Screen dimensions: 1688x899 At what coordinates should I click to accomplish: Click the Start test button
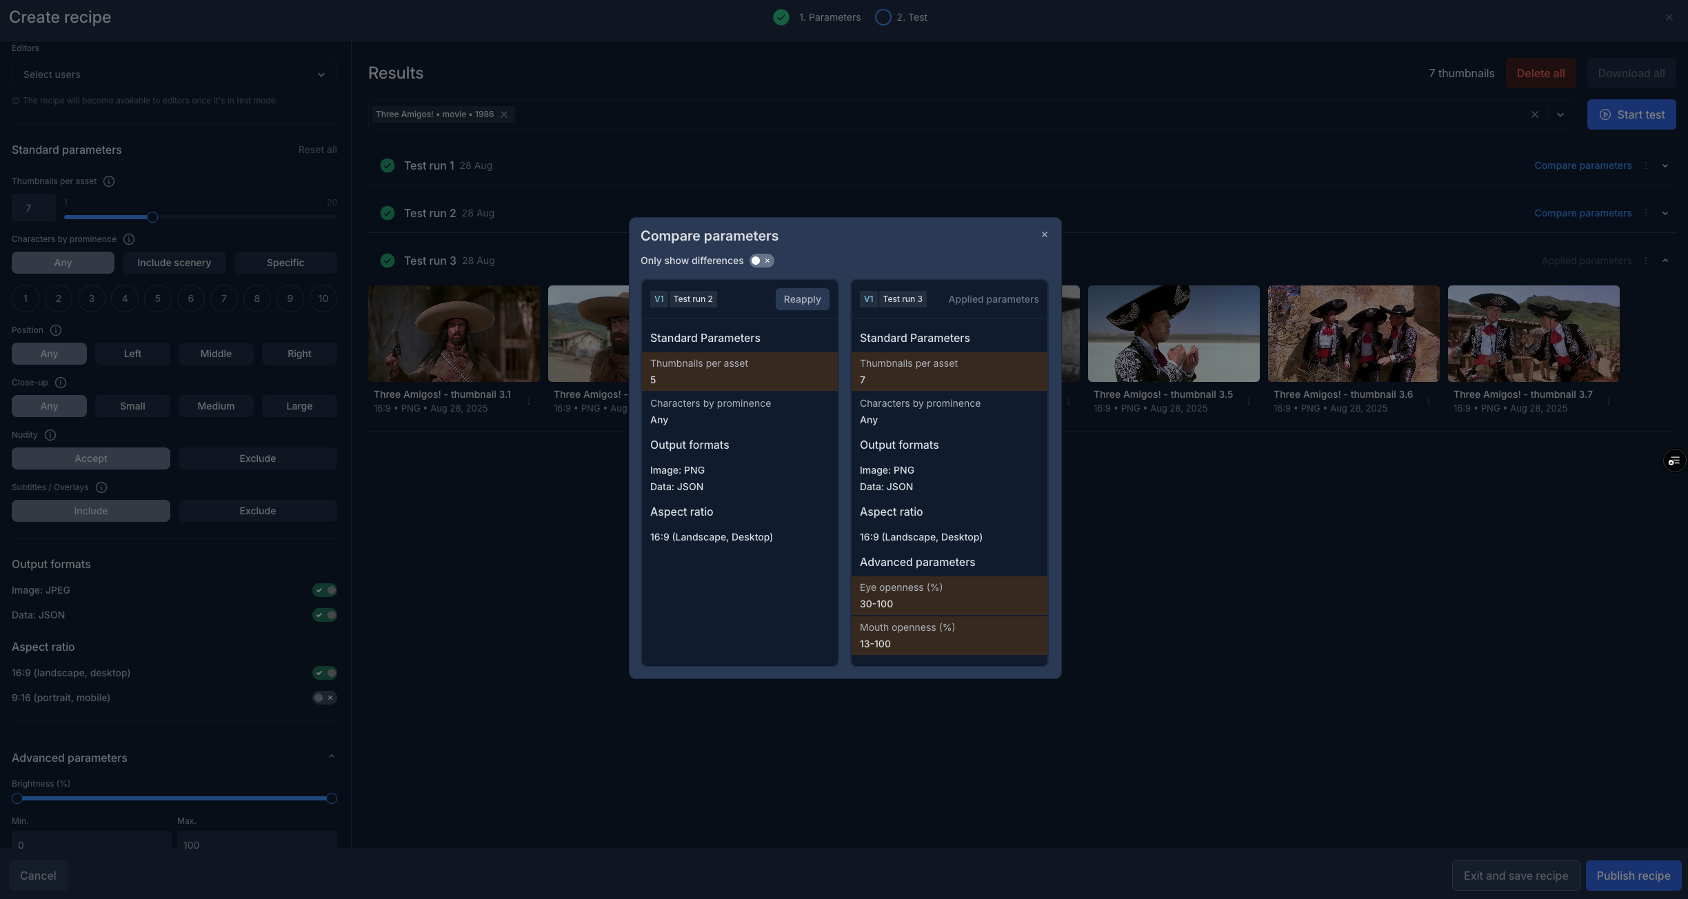[1631, 114]
